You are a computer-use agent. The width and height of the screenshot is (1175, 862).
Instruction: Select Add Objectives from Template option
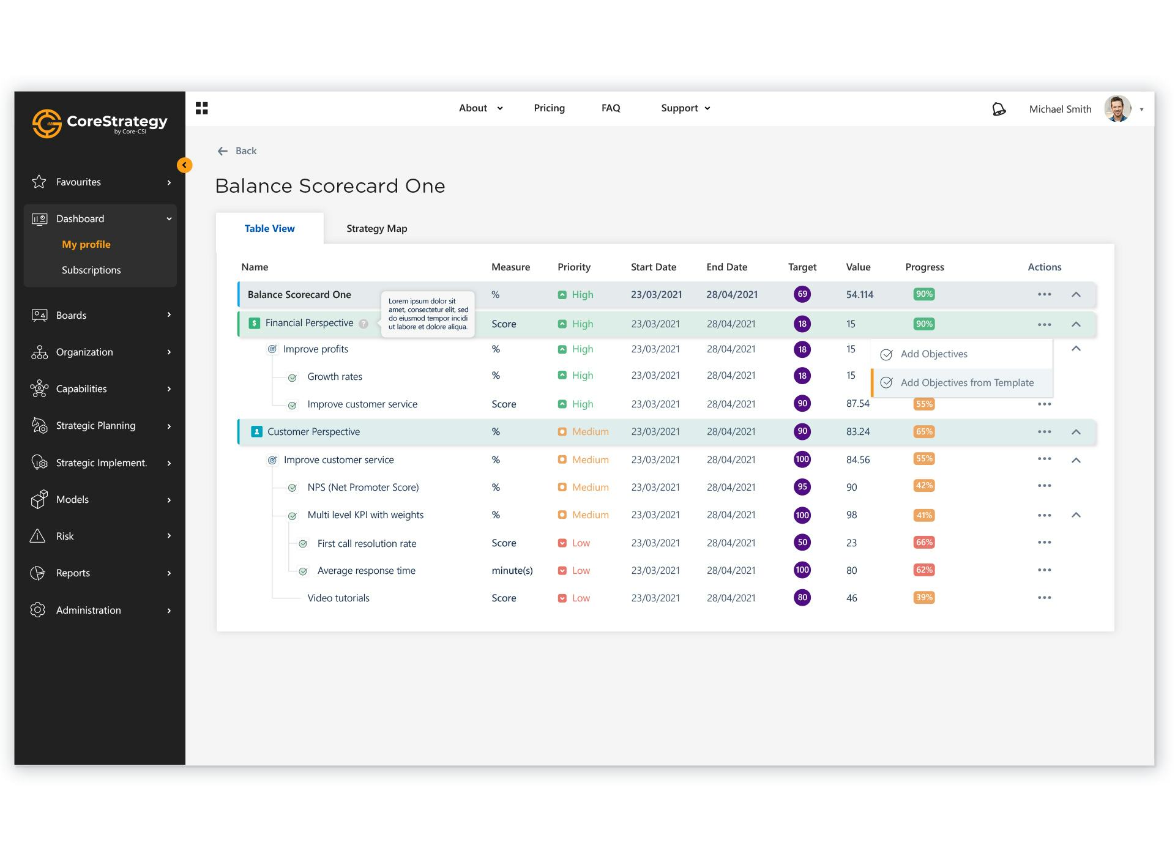966,382
